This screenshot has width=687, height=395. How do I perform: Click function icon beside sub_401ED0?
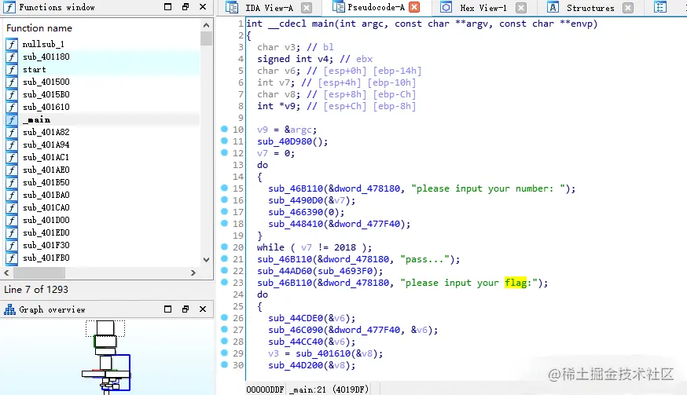coord(12,233)
